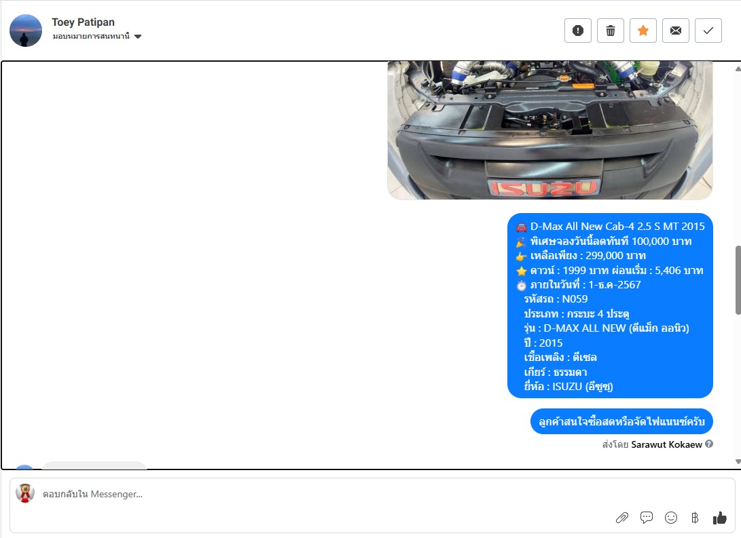
Task: Click the price line 299,000 baht
Action: coord(581,256)
